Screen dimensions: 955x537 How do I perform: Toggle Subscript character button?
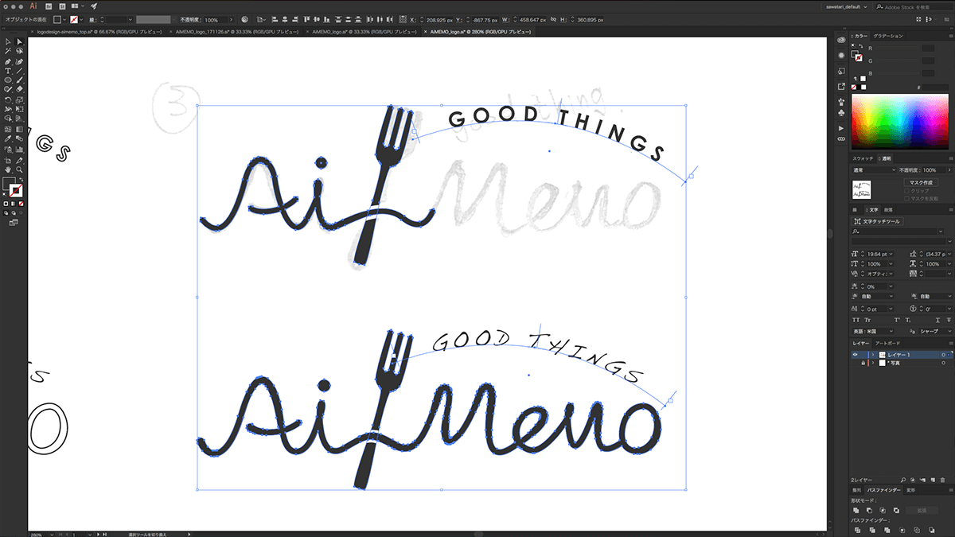tap(910, 319)
